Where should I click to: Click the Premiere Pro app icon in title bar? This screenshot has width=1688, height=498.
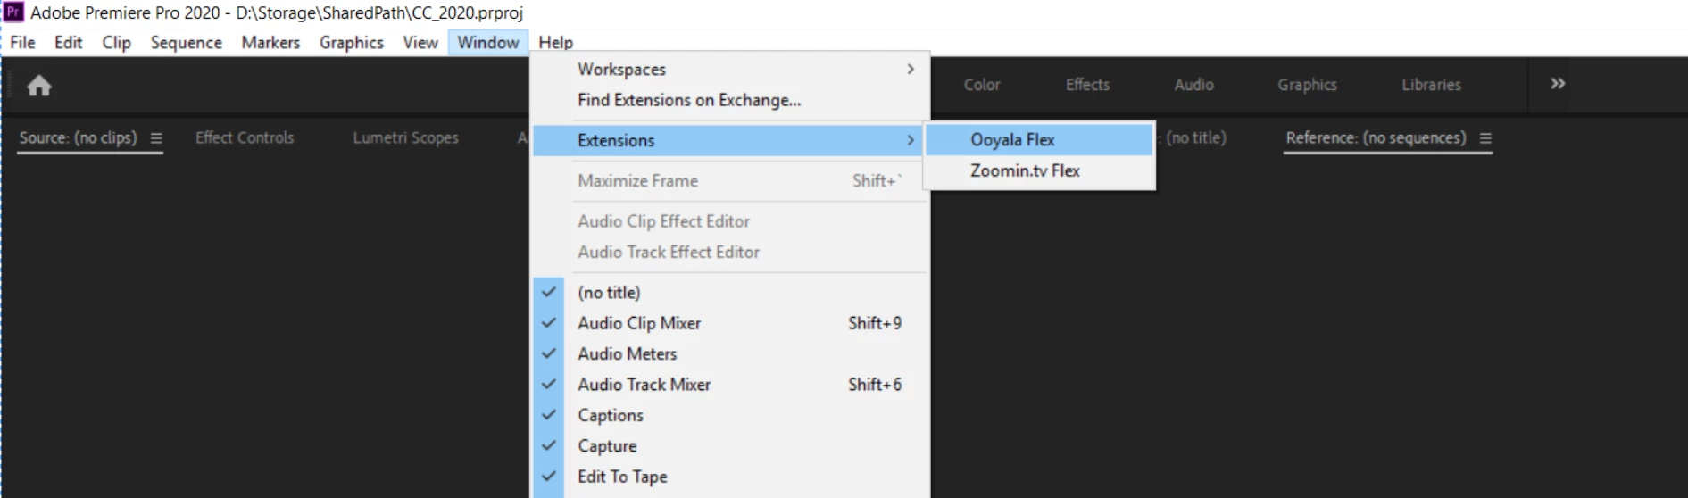pyautogui.click(x=13, y=12)
